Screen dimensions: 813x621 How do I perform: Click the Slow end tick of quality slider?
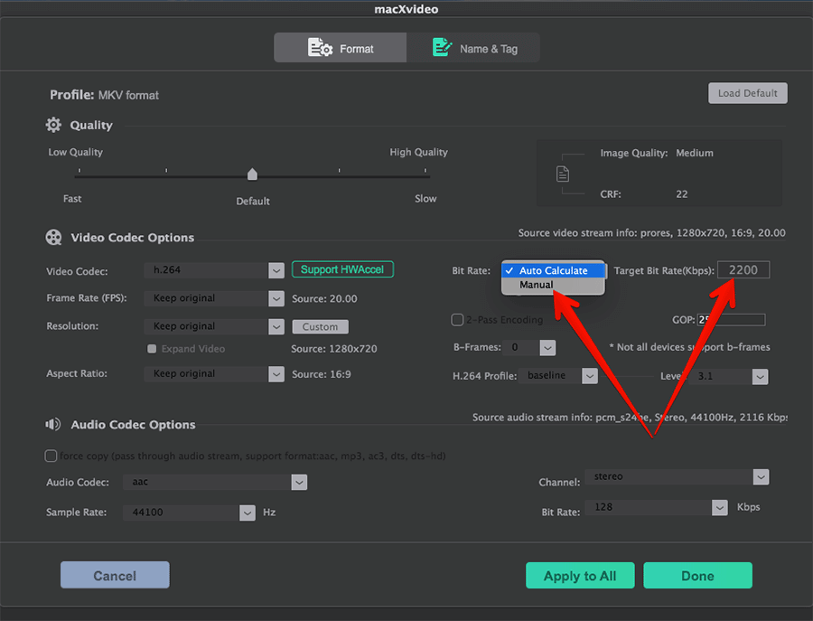(x=425, y=171)
